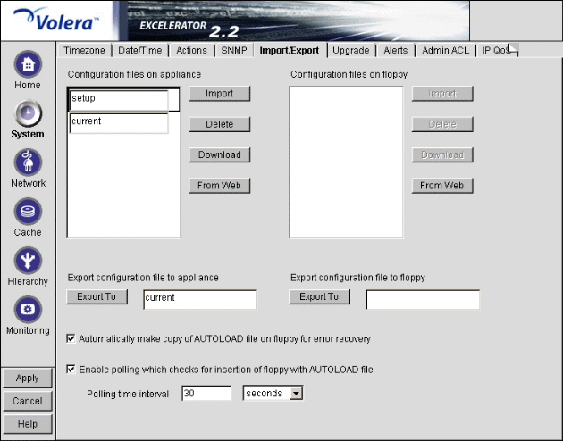Click appliance Delete button
This screenshot has height=441, width=563.
[219, 124]
